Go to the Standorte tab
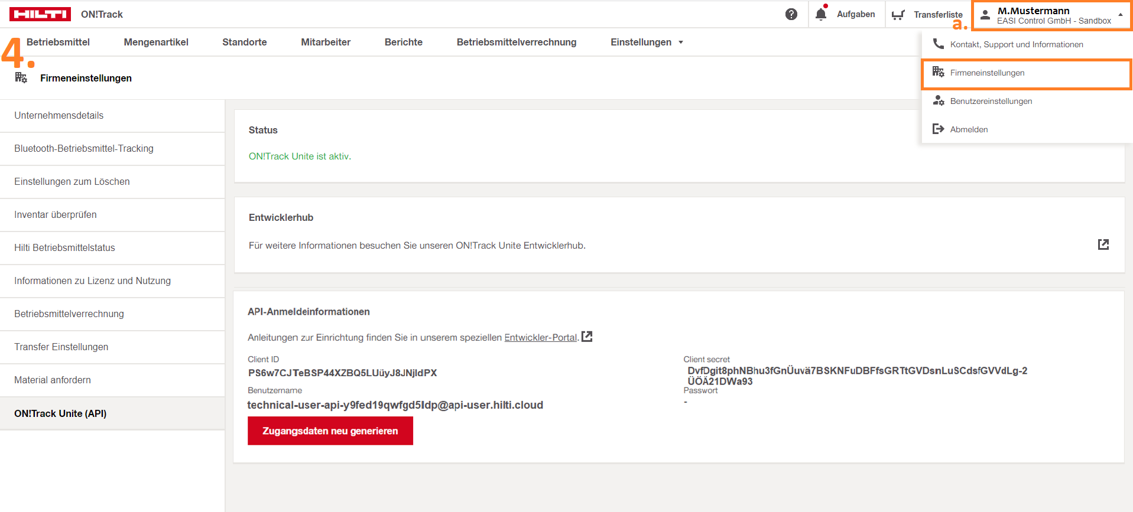This screenshot has height=512, width=1133. (245, 42)
